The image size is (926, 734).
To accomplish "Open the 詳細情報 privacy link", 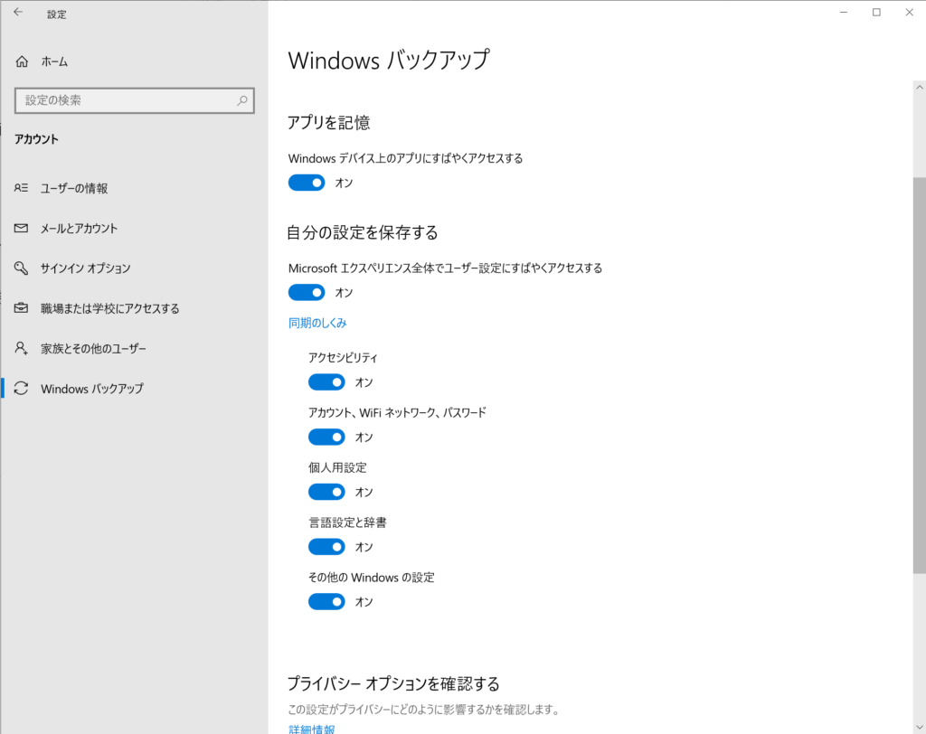I will coord(311,729).
